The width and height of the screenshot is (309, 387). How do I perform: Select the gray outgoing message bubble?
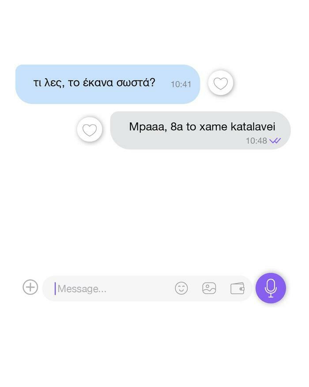(x=200, y=130)
